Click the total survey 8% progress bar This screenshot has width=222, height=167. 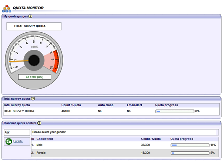click(175, 111)
